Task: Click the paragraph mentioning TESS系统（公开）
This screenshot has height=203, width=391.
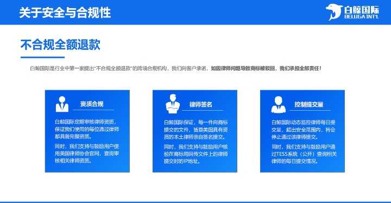Action: (304, 154)
